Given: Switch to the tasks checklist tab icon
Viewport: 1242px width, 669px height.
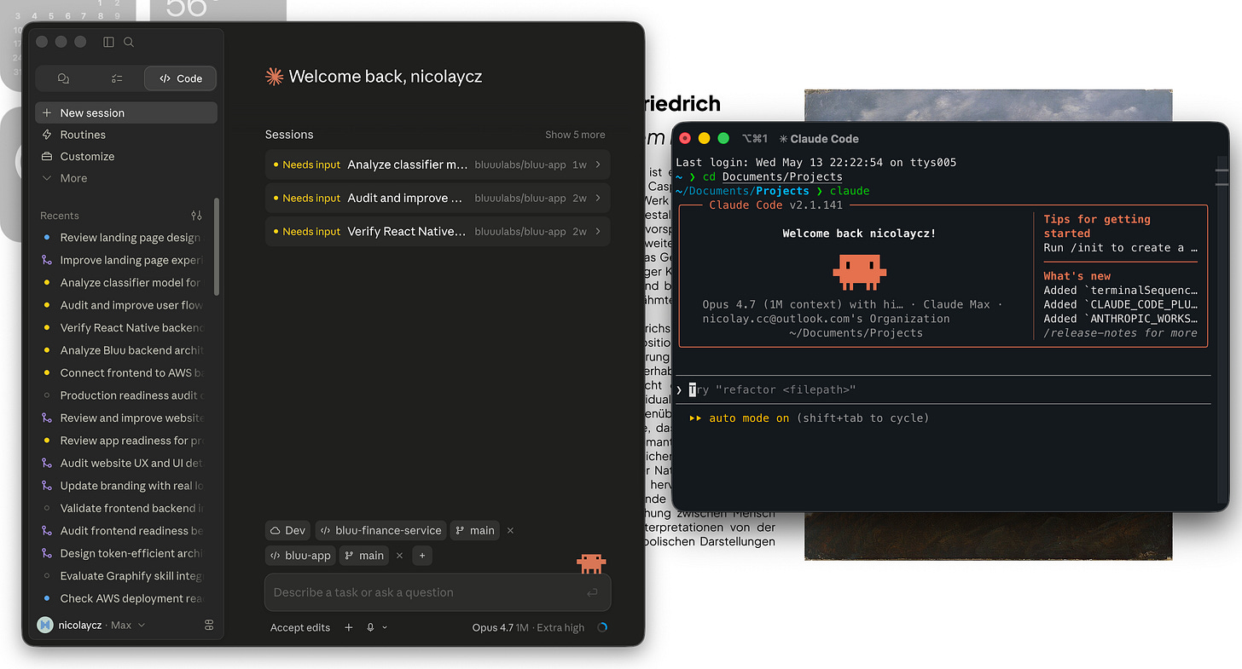Looking at the screenshot, I should tap(117, 78).
